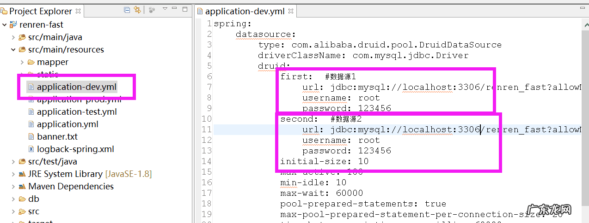Click the application.yml file icon

tap(31, 124)
